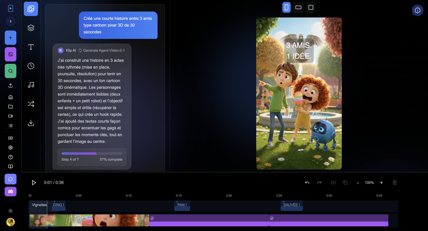
Task: Expand the left sidebar with chevron
Action: coord(10,21)
